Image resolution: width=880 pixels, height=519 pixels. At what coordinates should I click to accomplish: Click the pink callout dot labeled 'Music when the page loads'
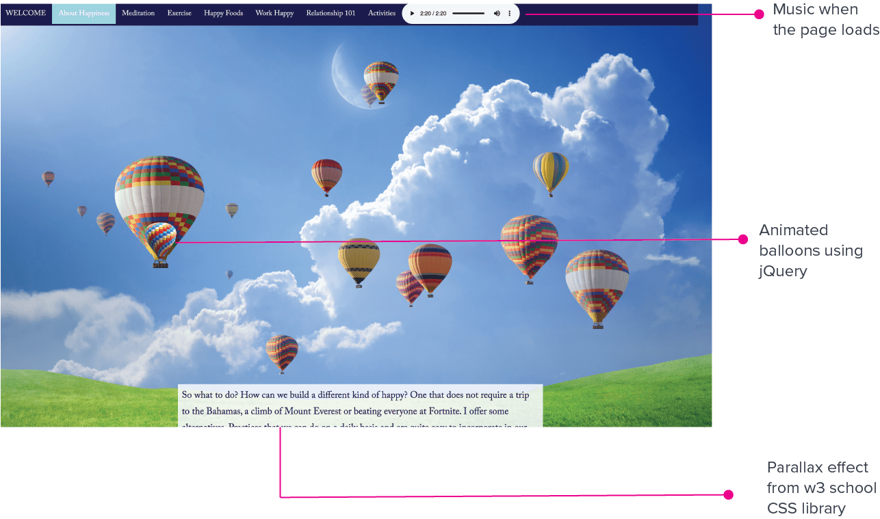click(x=761, y=13)
